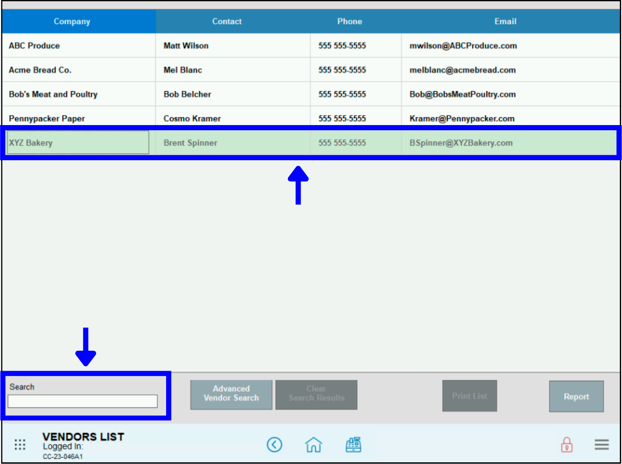Click the Phone column header
The image size is (622, 464).
tap(350, 21)
